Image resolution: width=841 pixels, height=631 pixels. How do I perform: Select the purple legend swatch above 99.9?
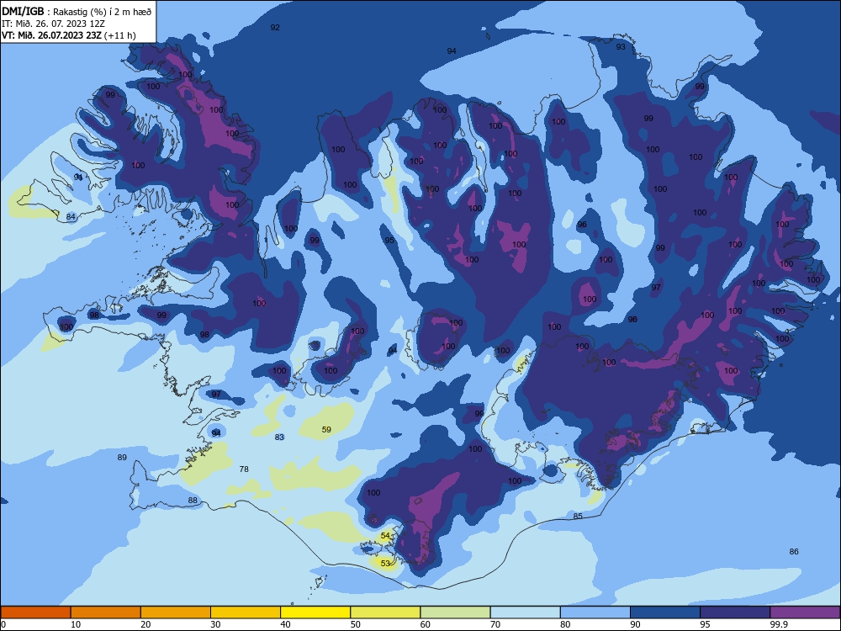coord(805,612)
